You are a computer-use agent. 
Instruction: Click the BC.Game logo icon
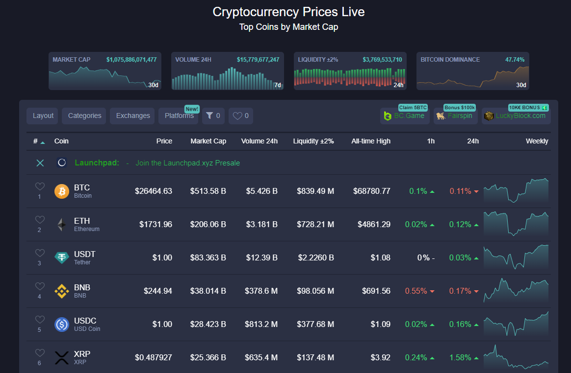click(x=388, y=116)
